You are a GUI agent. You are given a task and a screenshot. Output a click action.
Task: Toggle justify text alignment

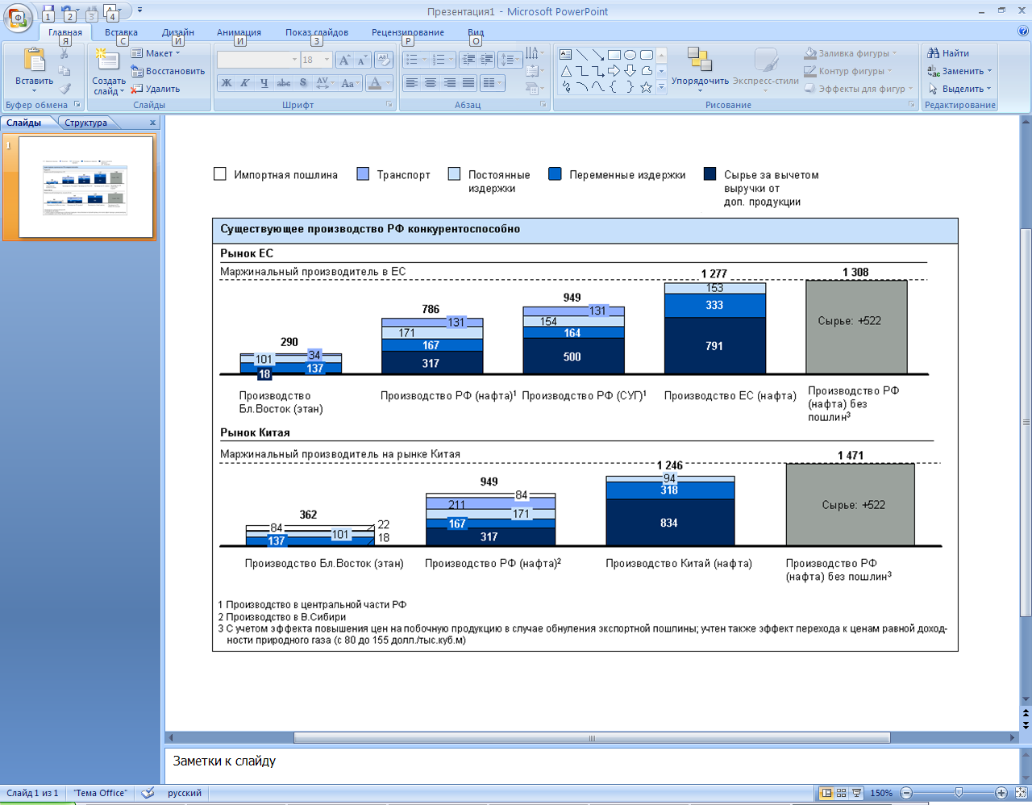(468, 82)
